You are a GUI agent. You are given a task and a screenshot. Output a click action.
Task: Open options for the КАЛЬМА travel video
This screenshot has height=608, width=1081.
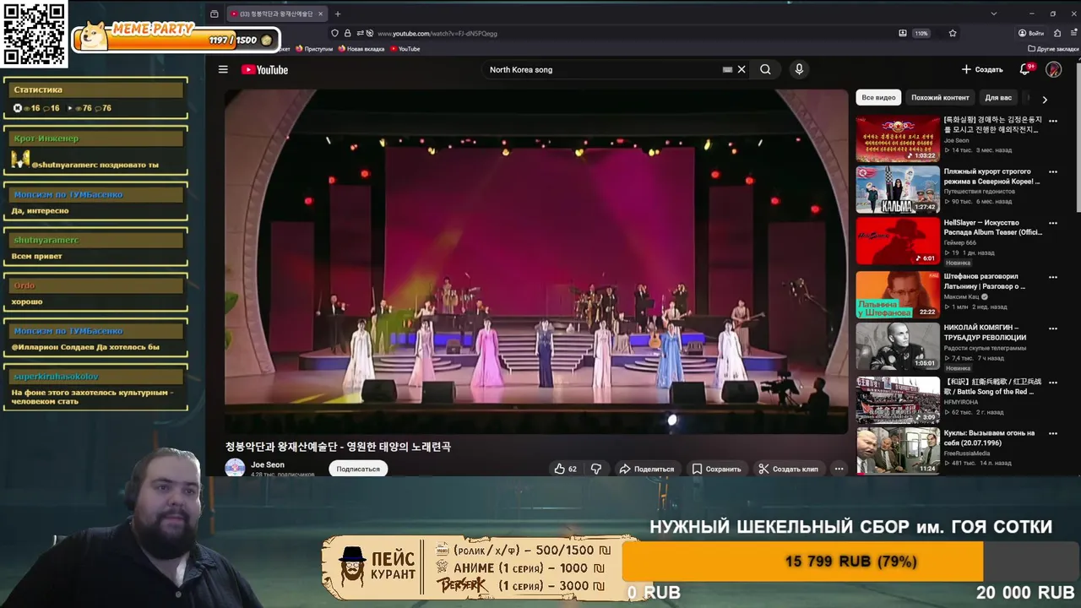1053,172
